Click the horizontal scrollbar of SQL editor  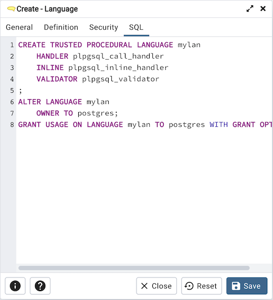[134, 268]
